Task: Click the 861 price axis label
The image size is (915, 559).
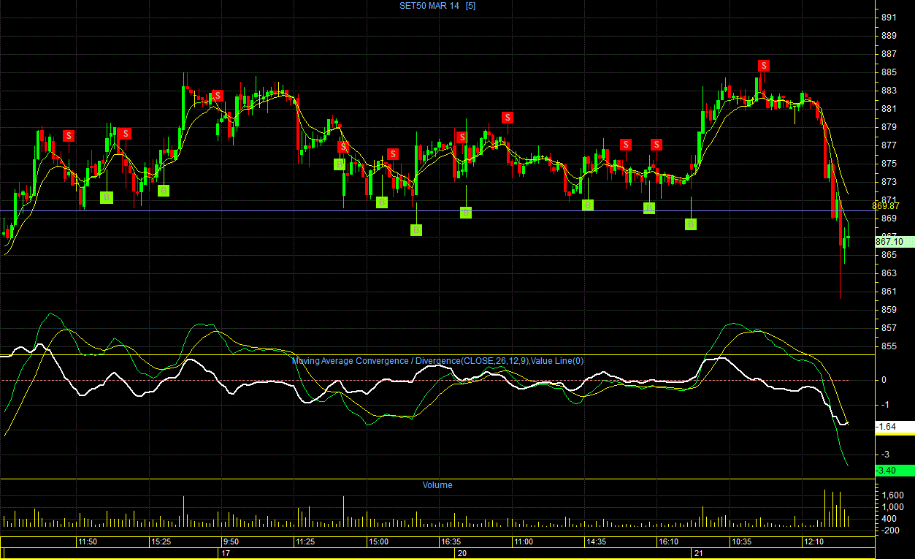Action: coord(889,292)
